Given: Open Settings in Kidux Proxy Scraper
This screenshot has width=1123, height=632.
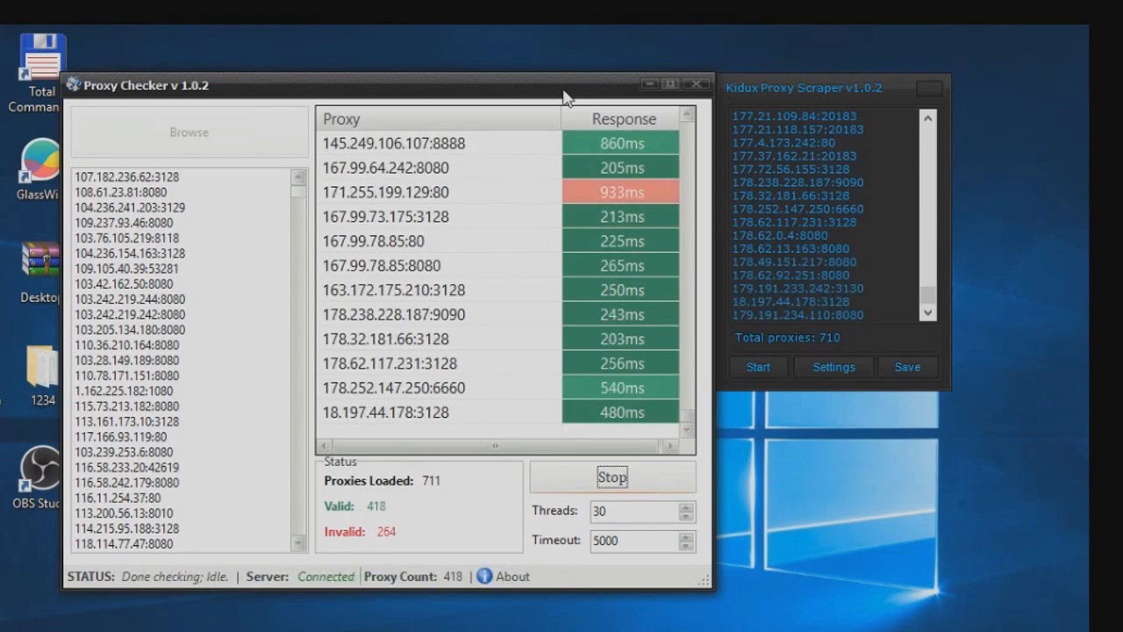Looking at the screenshot, I should click(x=833, y=367).
